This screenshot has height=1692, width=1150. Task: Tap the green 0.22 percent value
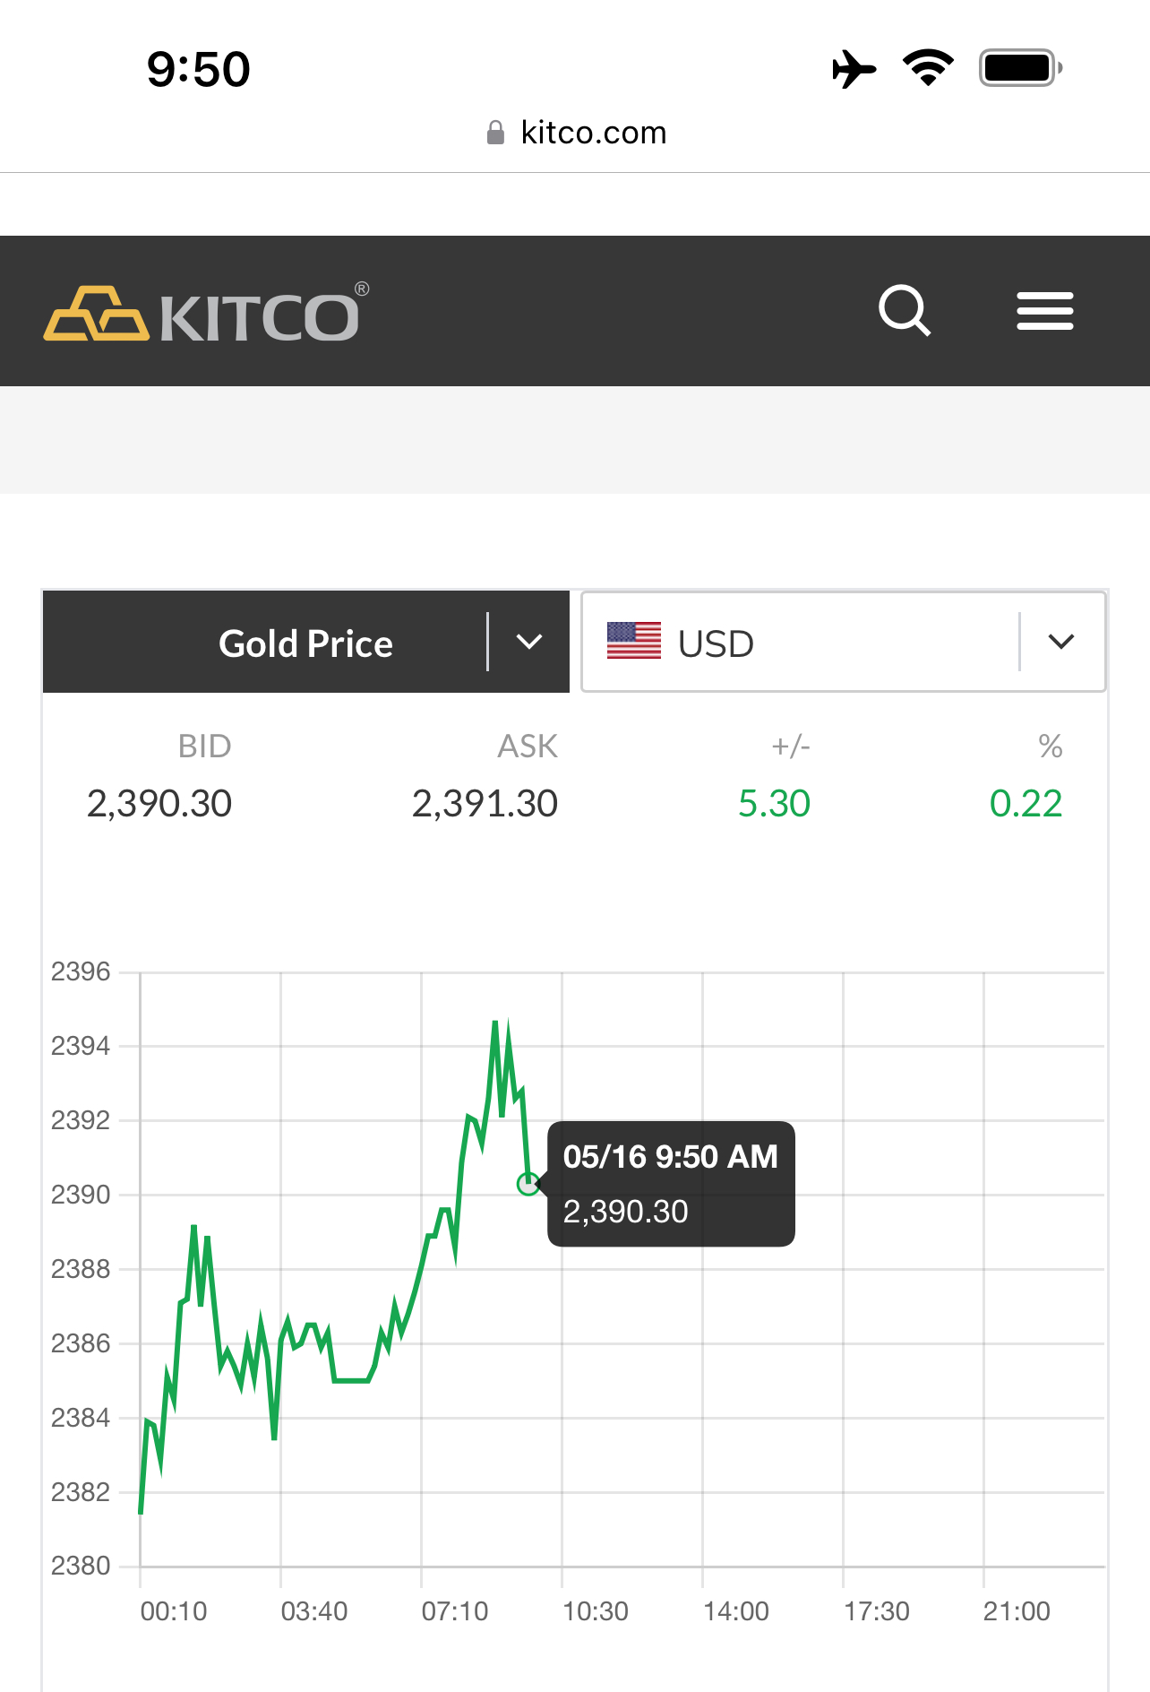click(1026, 804)
